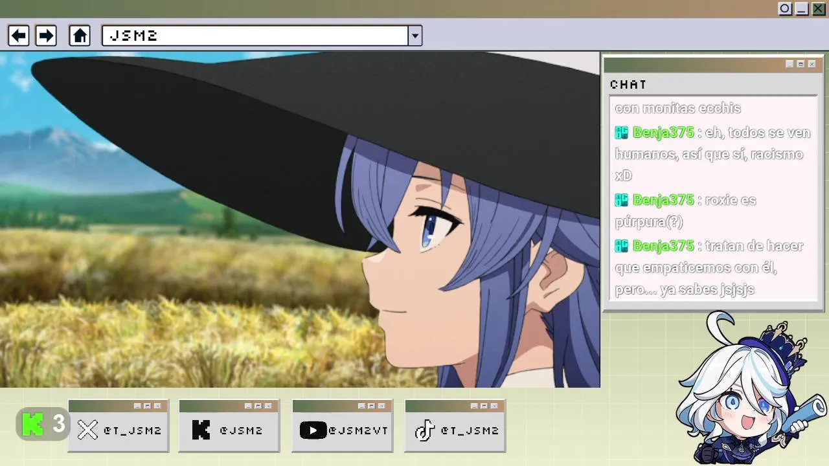Viewport: 829px width, 466px height.
Task: Close the chat panel window
Action: pyautogui.click(x=812, y=64)
